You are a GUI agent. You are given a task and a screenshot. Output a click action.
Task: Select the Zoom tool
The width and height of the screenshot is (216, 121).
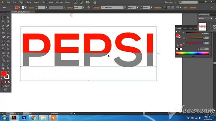(x=8, y=68)
